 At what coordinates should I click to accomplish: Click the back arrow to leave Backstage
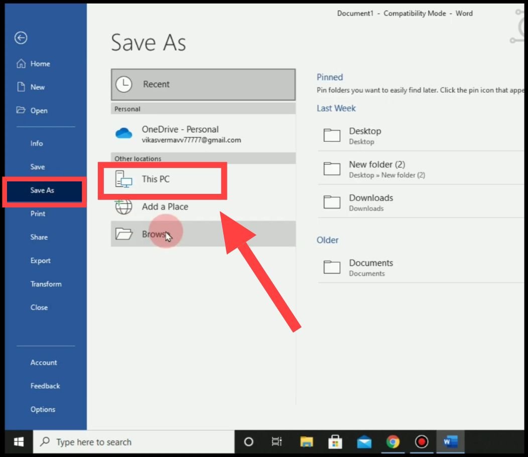pyautogui.click(x=21, y=38)
